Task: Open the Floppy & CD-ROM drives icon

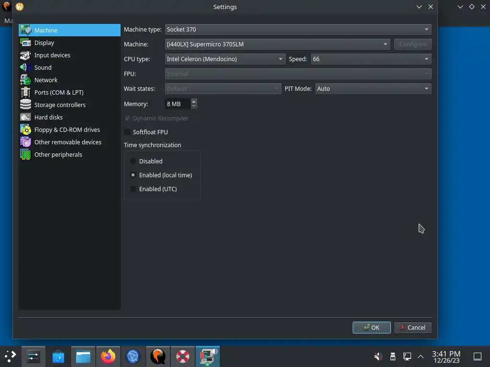Action: (26, 130)
